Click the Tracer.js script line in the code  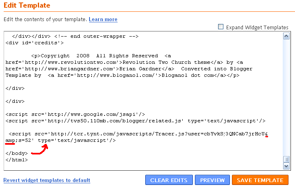click(138, 134)
